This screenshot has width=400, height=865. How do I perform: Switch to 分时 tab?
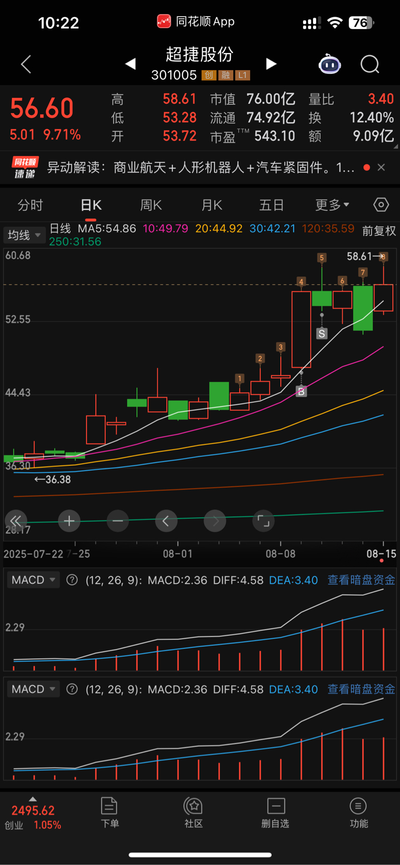pos(30,205)
